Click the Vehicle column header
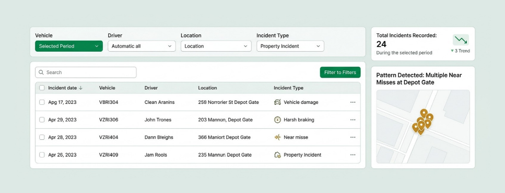The image size is (505, 193). (107, 88)
